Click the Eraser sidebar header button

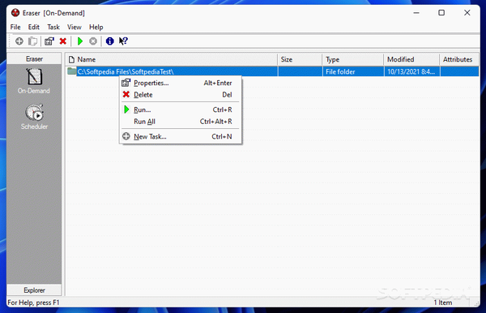34,59
